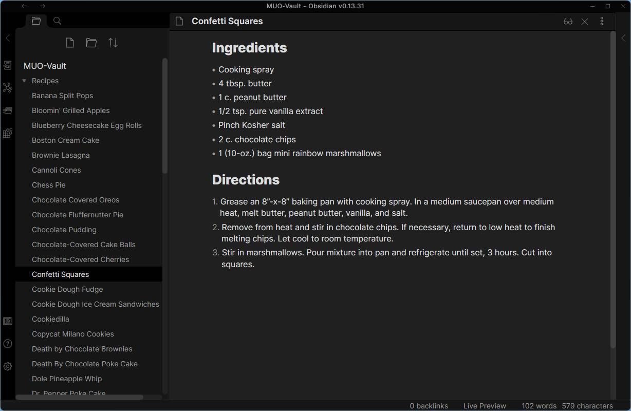Click the 'Pinch Kosher salt' line
The height and width of the screenshot is (411, 631).
pos(252,125)
